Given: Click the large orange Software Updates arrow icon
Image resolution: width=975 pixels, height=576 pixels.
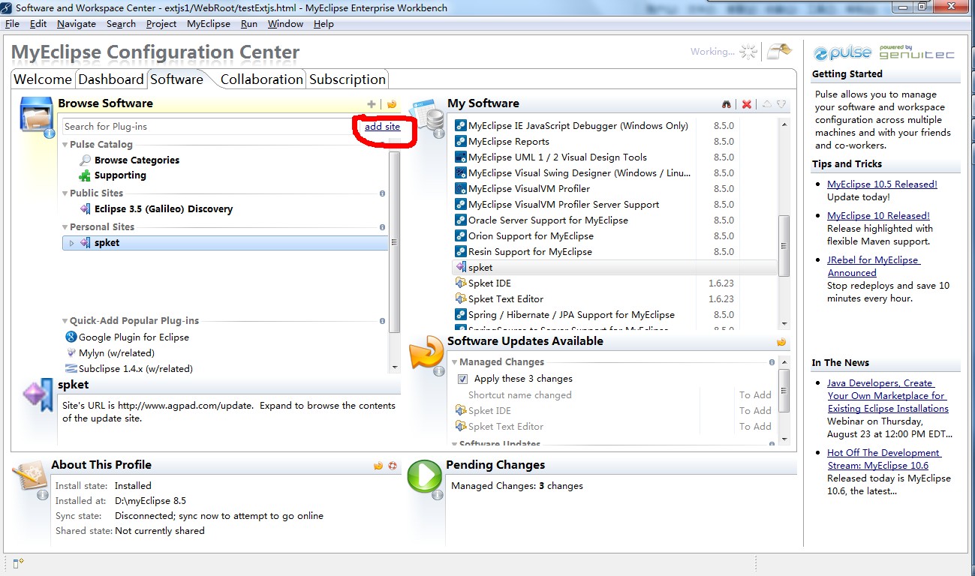Looking at the screenshot, I should [x=426, y=353].
